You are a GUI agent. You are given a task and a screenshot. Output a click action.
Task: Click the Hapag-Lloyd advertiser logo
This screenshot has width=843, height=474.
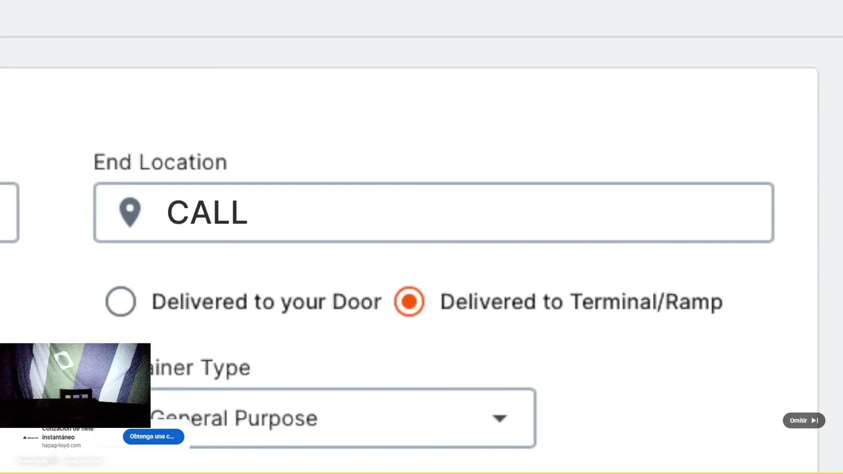[x=30, y=437]
